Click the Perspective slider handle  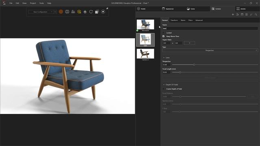tap(194, 65)
